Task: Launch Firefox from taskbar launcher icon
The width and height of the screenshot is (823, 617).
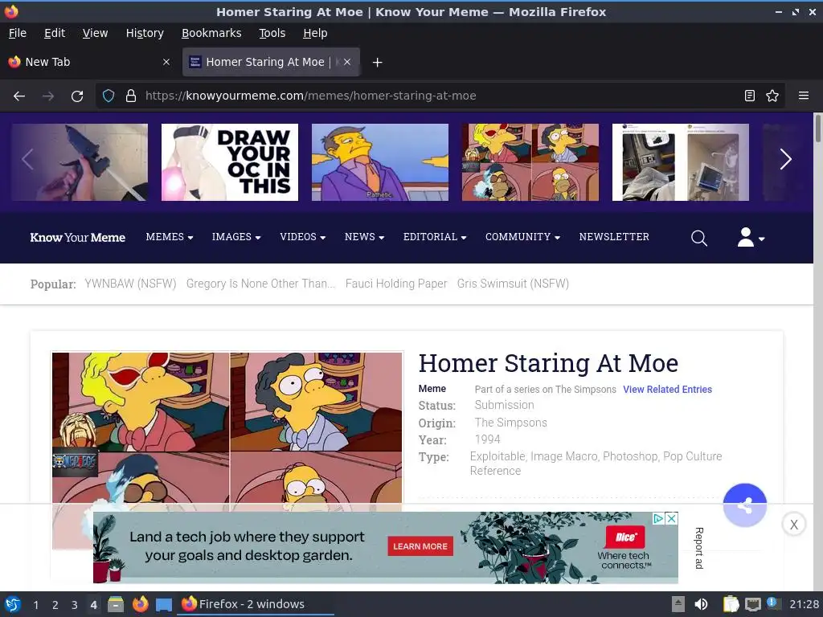Action: (140, 604)
